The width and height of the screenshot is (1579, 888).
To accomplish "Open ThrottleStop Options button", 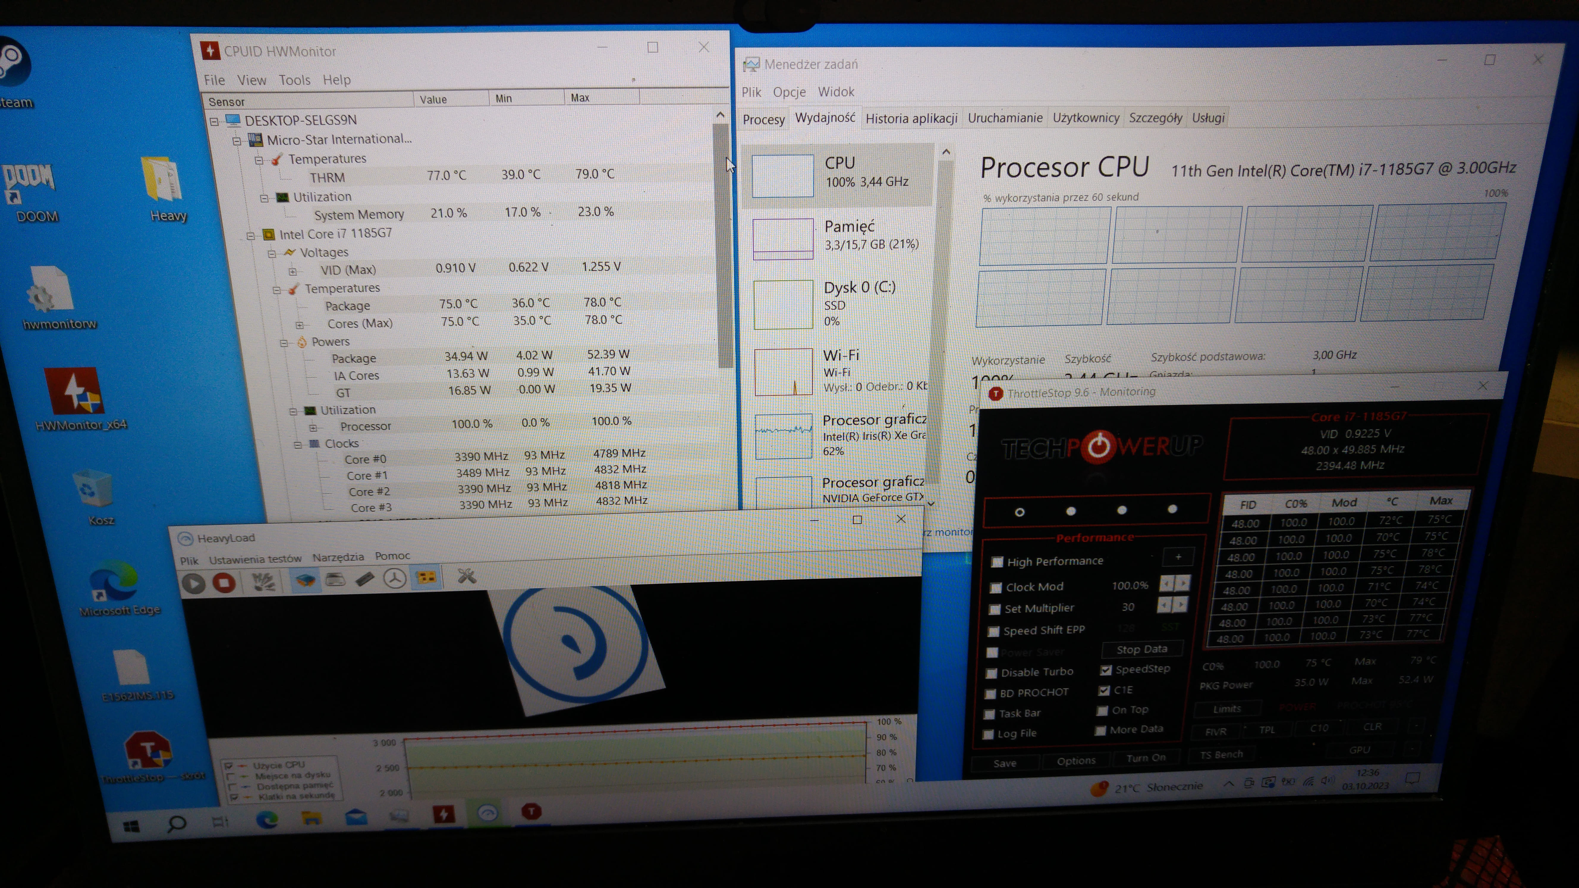I will [1076, 761].
